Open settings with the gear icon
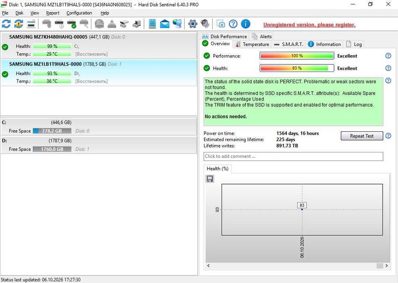The width and height of the screenshot is (398, 283). point(193,24)
